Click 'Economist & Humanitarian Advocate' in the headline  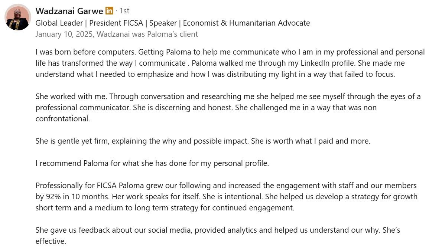point(247,23)
